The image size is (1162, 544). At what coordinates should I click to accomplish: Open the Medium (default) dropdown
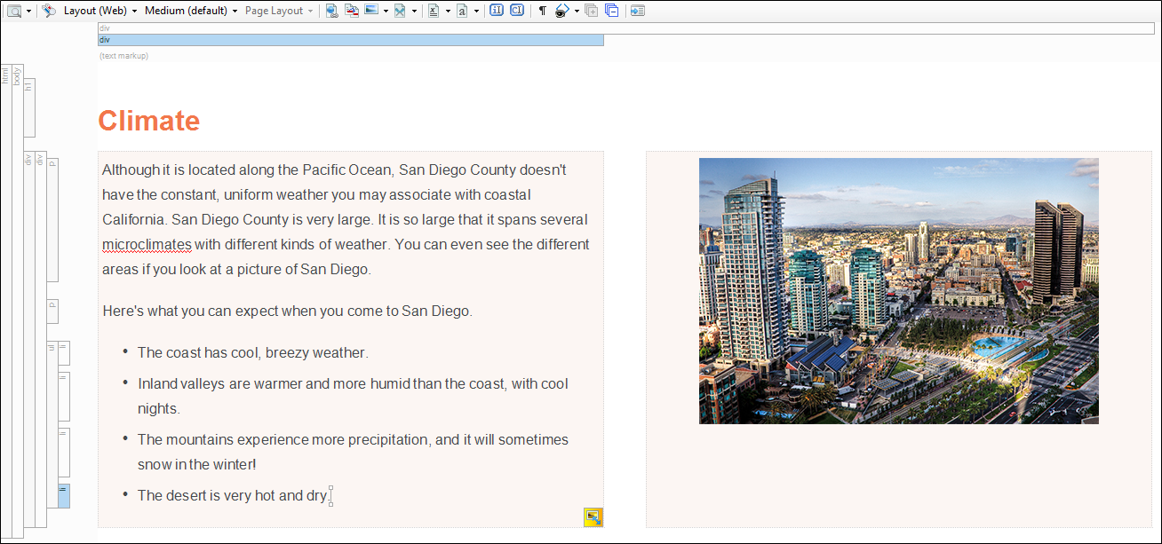pyautogui.click(x=191, y=11)
